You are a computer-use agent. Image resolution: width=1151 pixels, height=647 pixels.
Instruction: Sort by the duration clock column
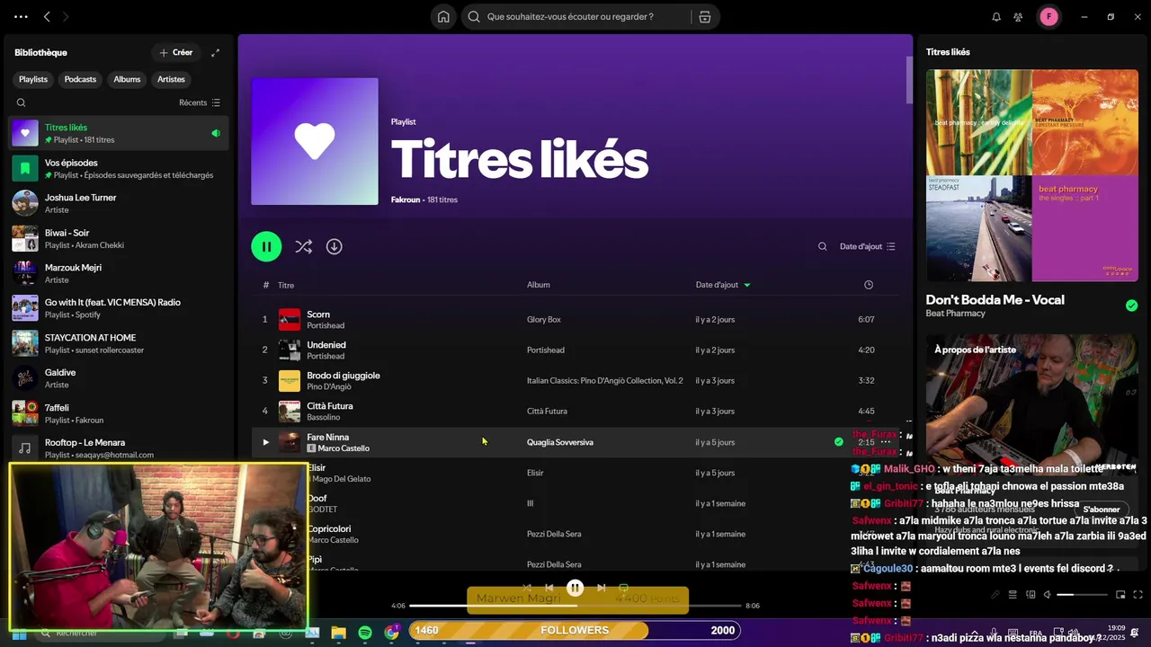868,285
